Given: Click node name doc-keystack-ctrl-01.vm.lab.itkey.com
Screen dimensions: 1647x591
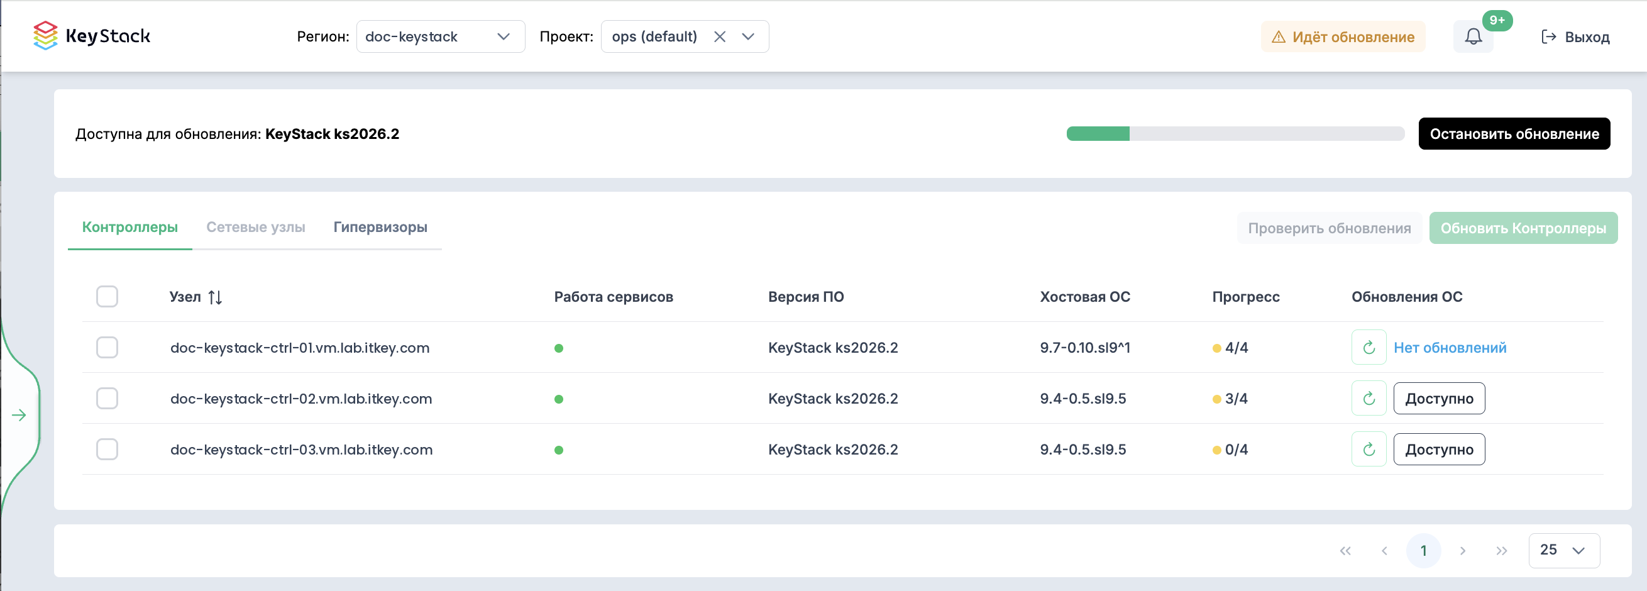Looking at the screenshot, I should point(300,348).
